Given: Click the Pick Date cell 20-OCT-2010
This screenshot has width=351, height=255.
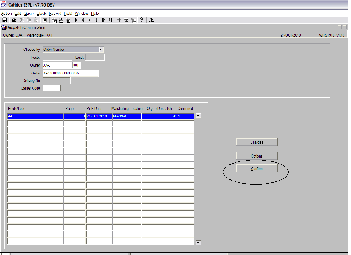Looking at the screenshot, I should pyautogui.click(x=99, y=117).
